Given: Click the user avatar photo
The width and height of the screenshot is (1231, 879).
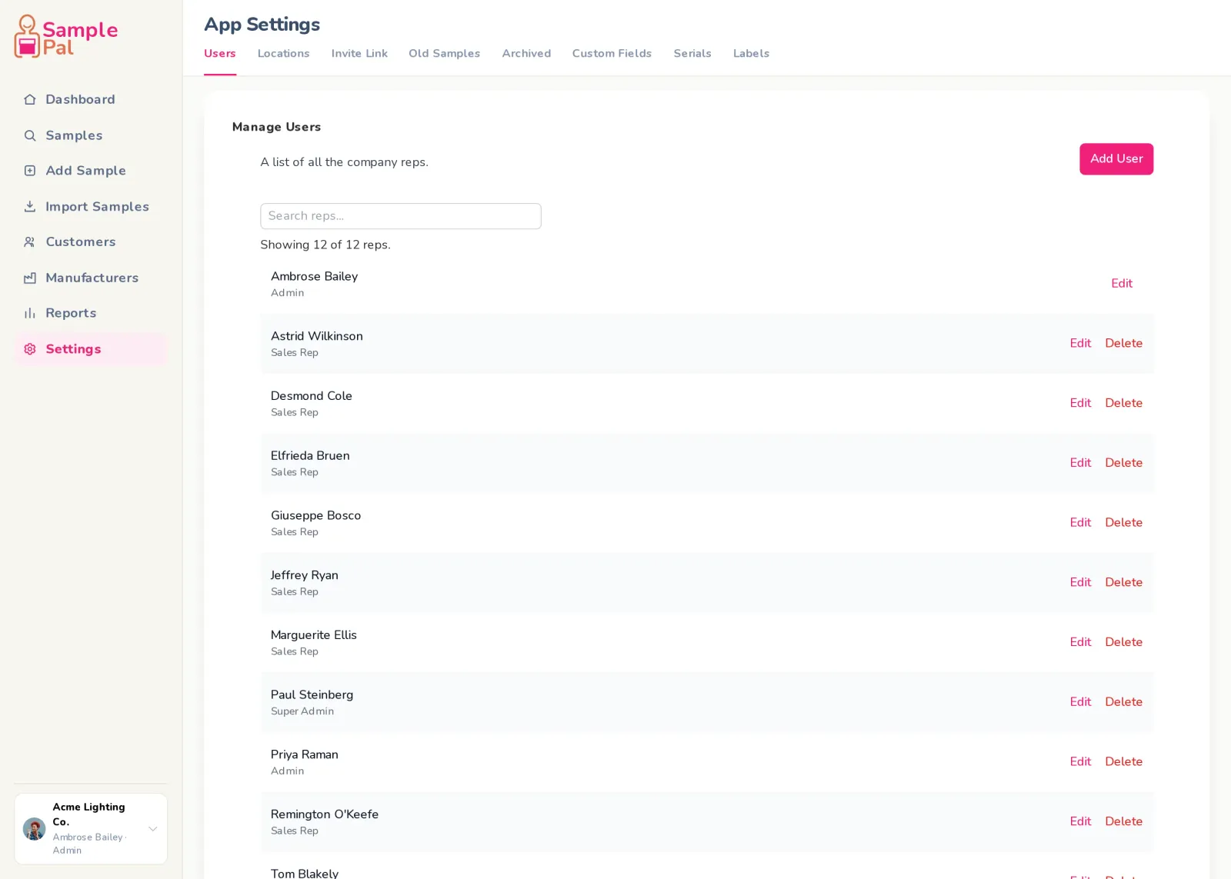Looking at the screenshot, I should pos(34,829).
